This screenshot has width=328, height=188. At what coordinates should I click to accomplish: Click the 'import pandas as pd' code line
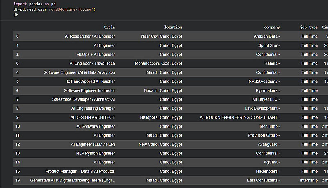[34, 4]
